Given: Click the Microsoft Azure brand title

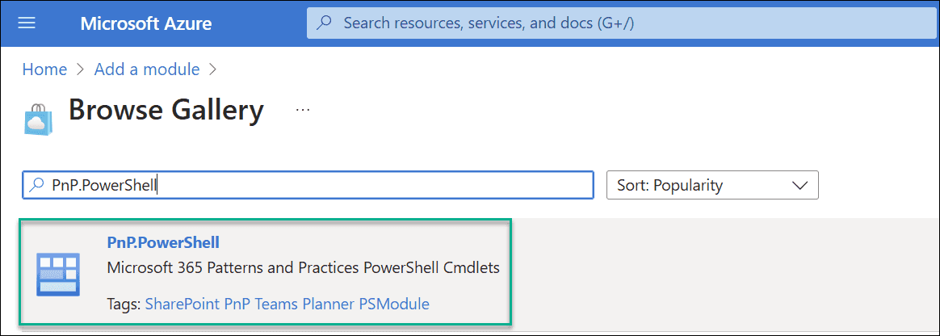Looking at the screenshot, I should [x=145, y=23].
